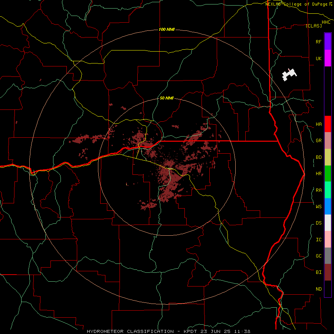Click the RA legend label
The height and width of the screenshot is (334, 334).
(x=318, y=190)
